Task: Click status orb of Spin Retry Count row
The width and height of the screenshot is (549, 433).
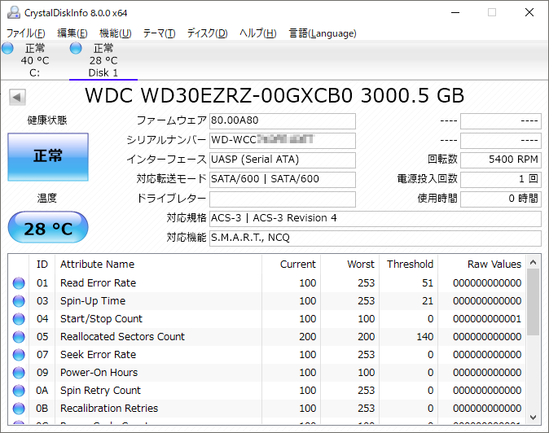Action: click(19, 391)
